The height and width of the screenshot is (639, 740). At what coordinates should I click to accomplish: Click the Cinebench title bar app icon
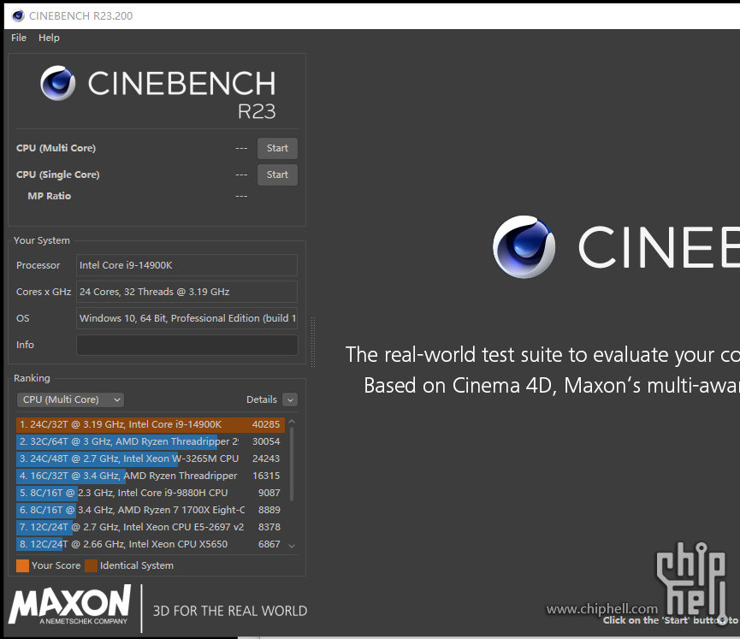click(x=18, y=15)
